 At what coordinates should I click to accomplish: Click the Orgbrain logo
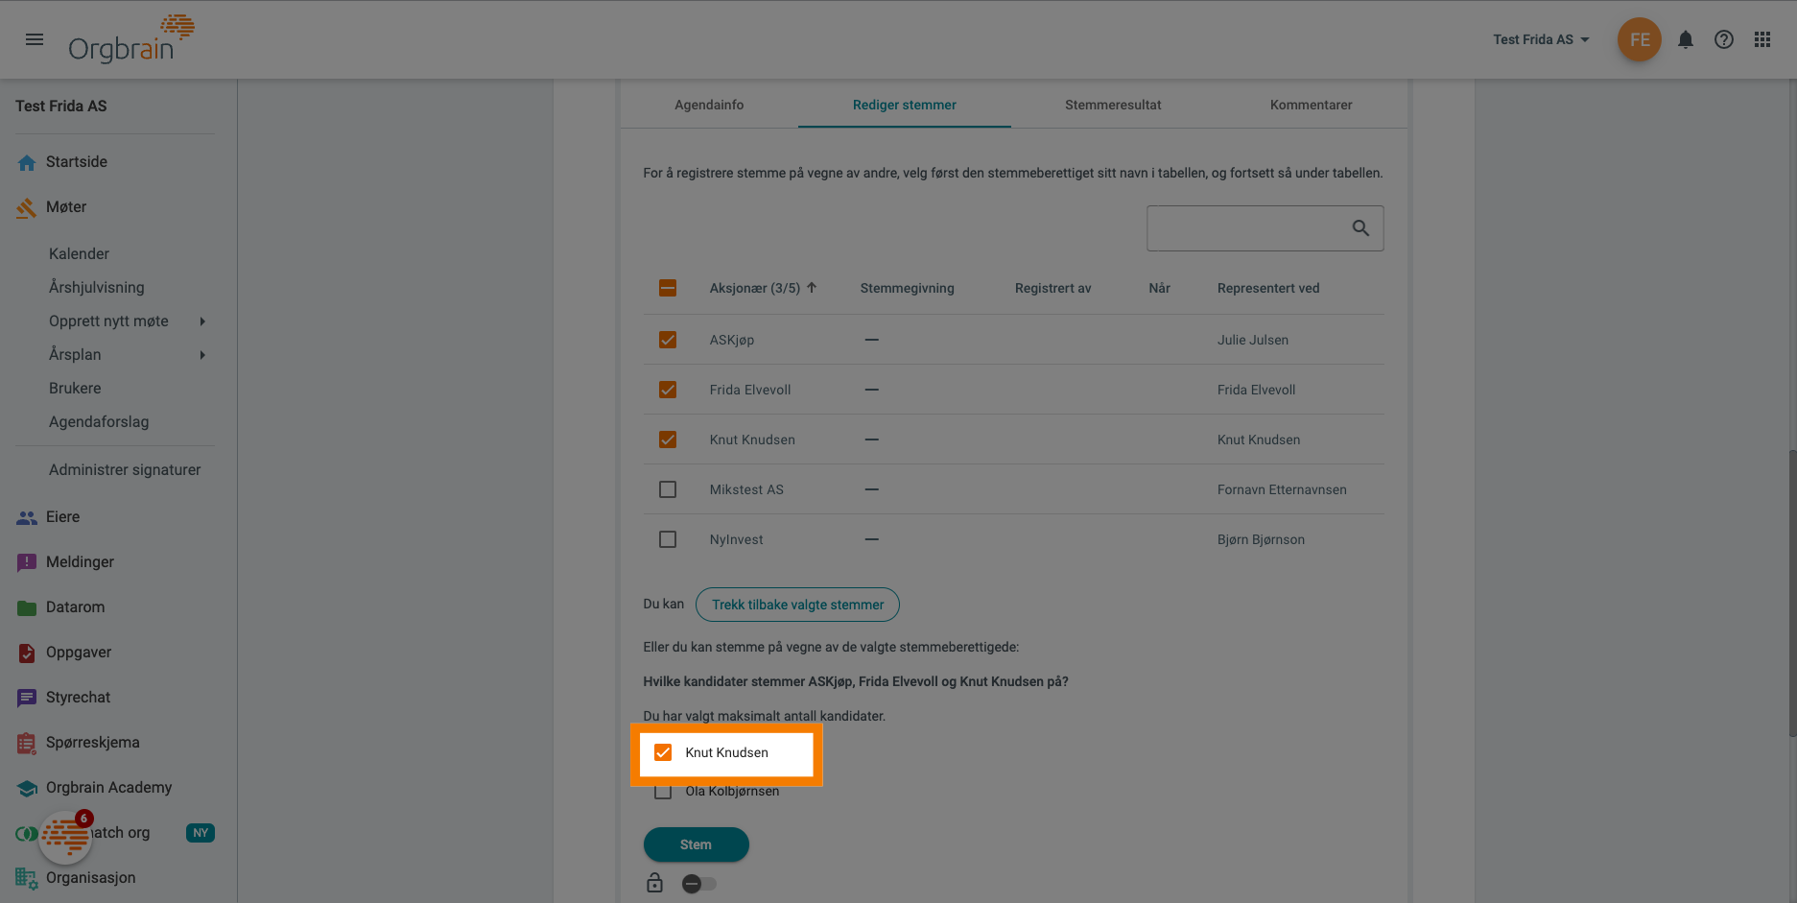click(131, 39)
